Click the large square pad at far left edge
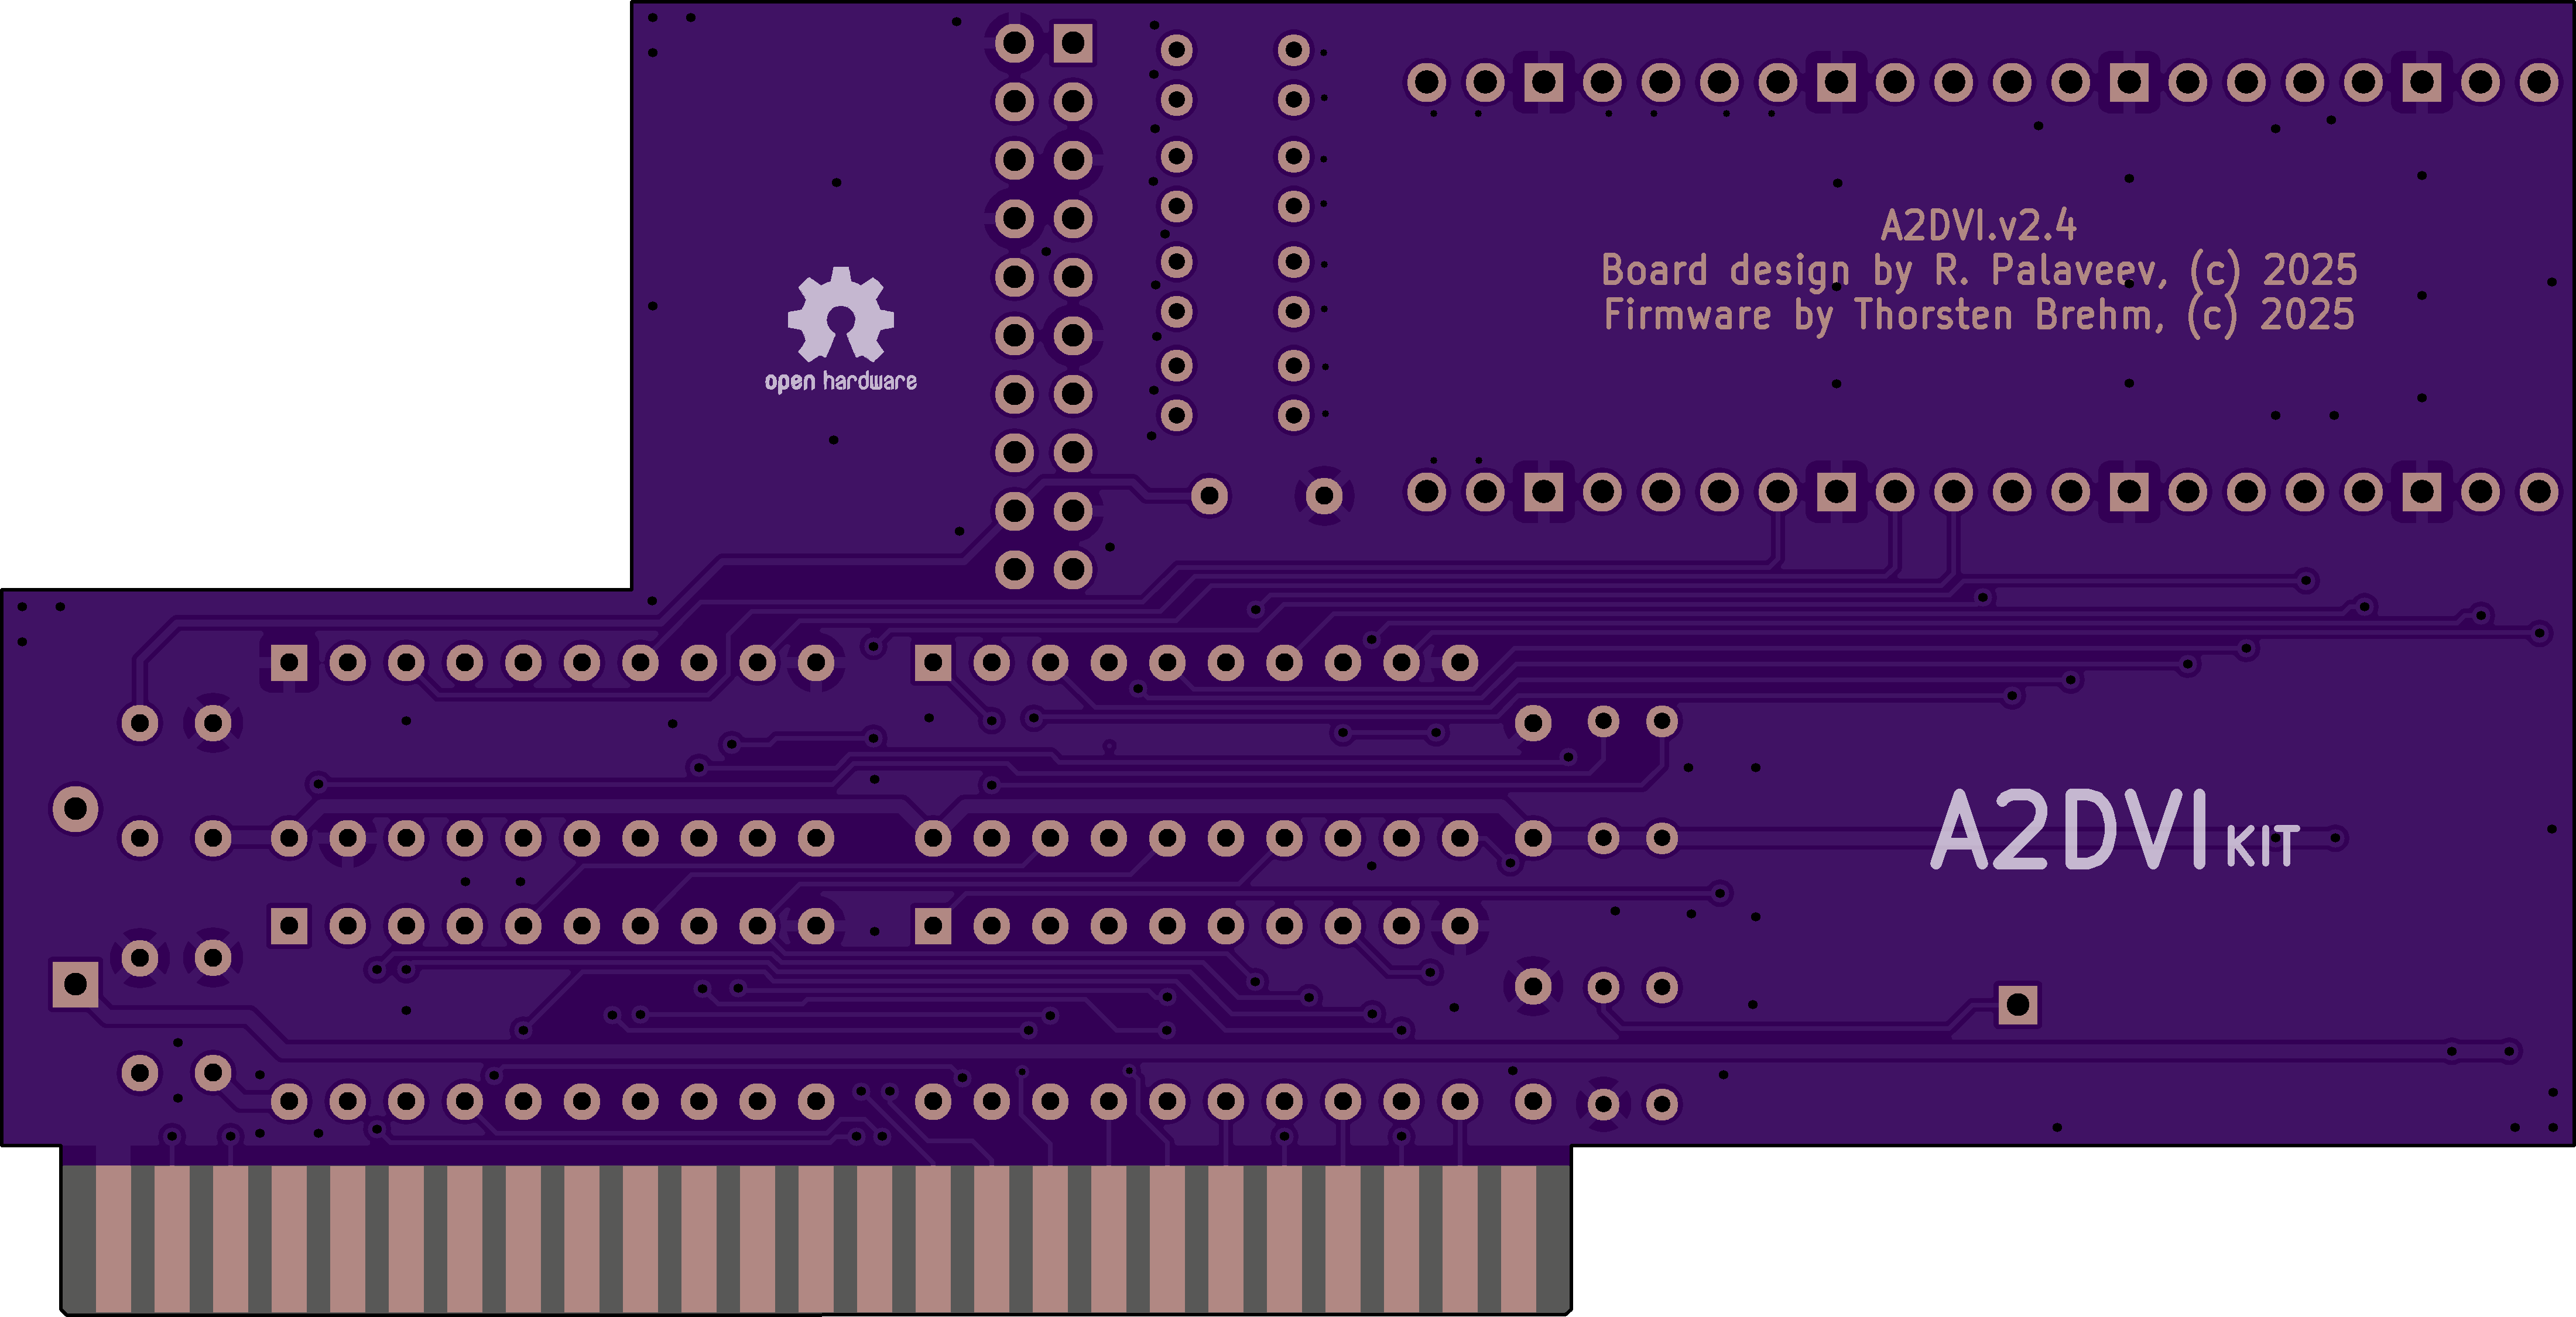Screen dimensions: 2576x1317 coord(75,984)
